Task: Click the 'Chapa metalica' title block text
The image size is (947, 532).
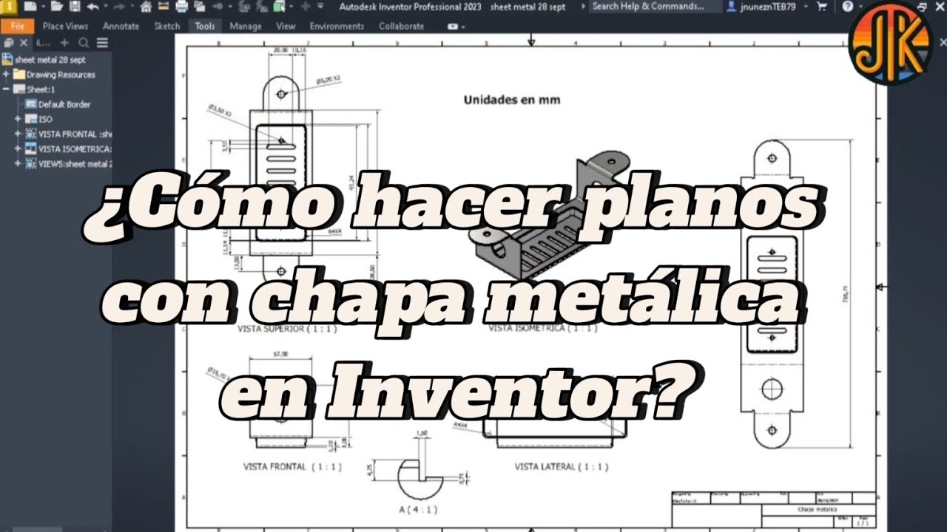Action: 817,509
